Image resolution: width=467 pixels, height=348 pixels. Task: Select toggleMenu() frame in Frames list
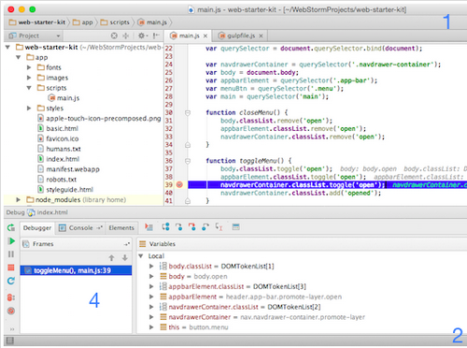tap(76, 270)
